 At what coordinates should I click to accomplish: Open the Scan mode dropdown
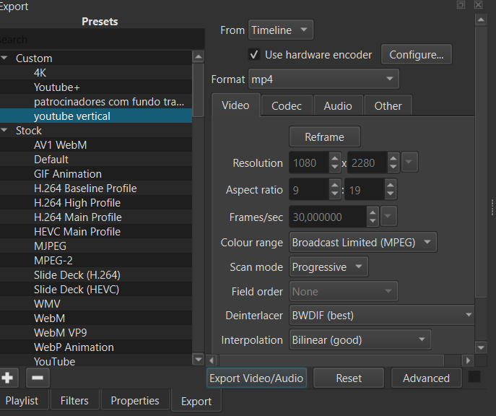pos(329,267)
